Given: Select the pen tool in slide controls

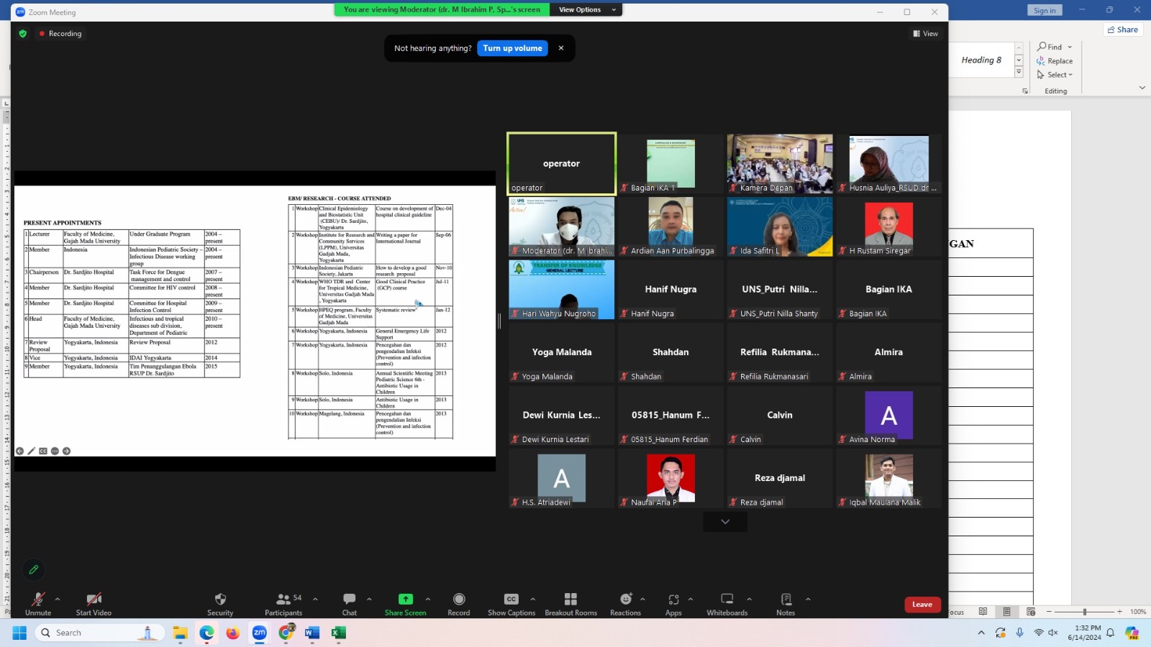Looking at the screenshot, I should pyautogui.click(x=32, y=451).
